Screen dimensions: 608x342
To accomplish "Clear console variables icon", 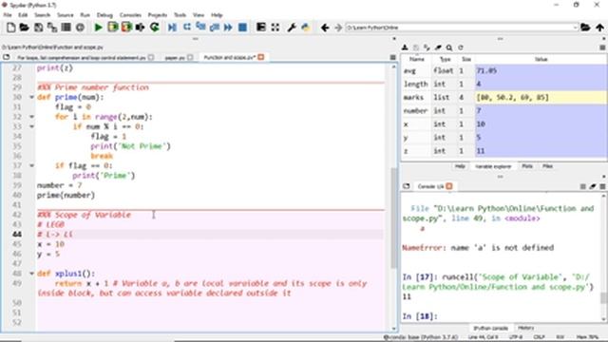I will (593, 186).
